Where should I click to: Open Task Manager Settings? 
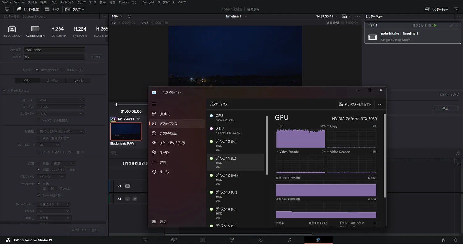click(177, 221)
